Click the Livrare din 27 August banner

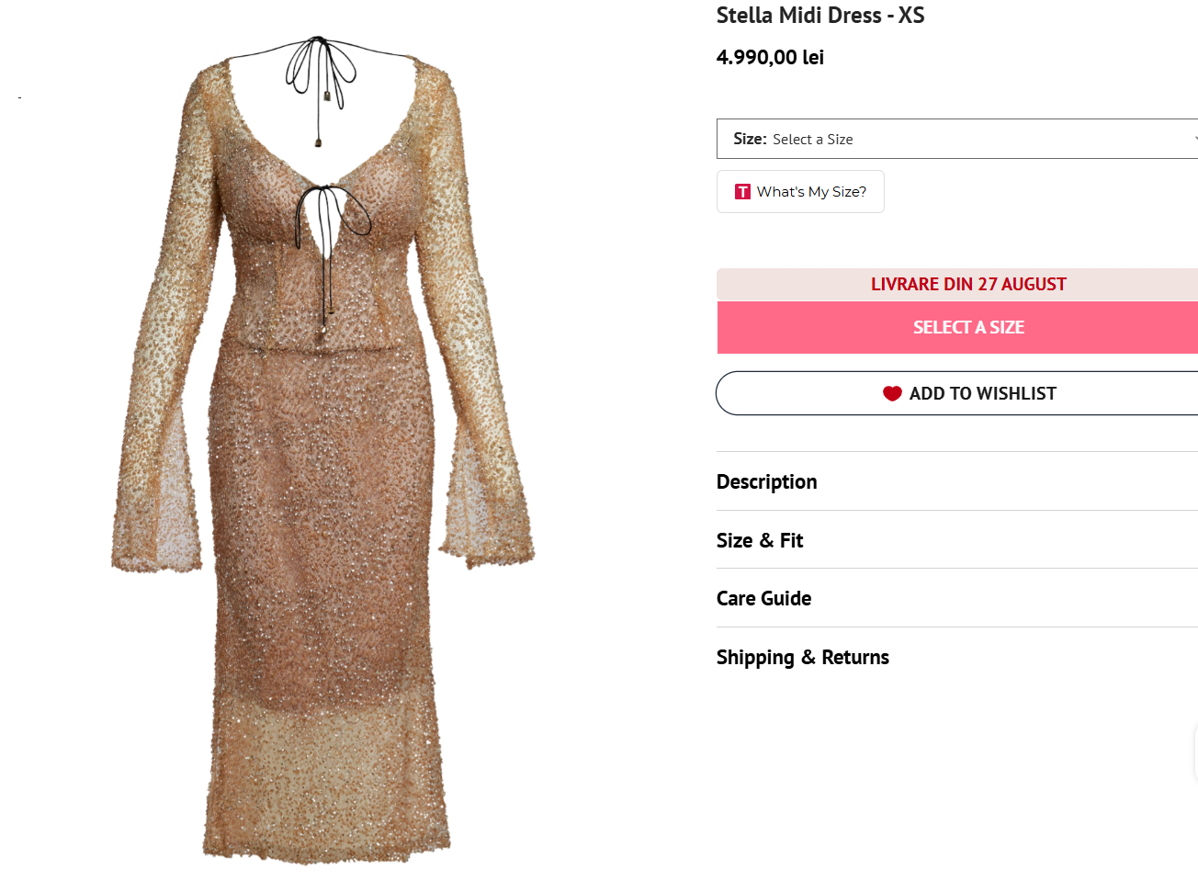(x=967, y=284)
